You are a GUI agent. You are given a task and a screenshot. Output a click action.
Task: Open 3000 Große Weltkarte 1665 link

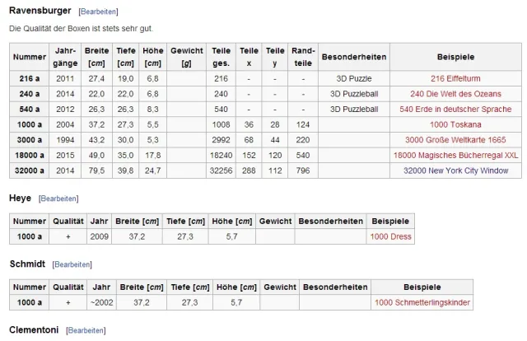click(455, 140)
